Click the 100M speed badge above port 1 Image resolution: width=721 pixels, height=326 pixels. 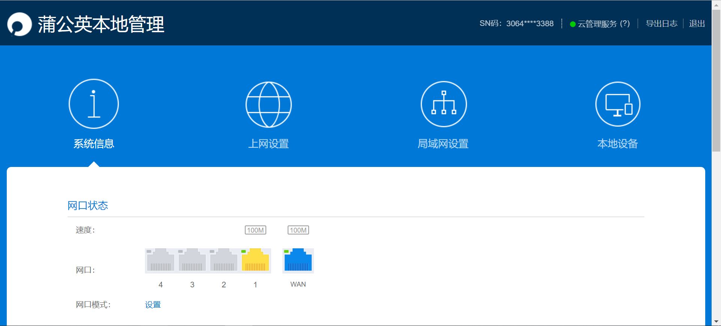coord(255,230)
